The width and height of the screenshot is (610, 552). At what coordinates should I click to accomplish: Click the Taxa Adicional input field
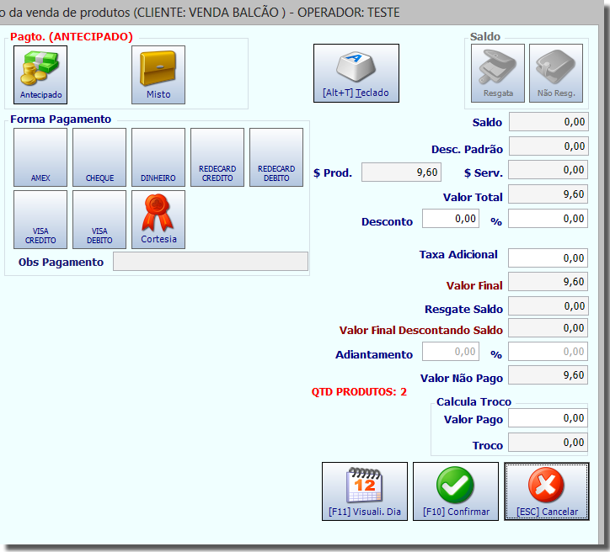point(548,258)
